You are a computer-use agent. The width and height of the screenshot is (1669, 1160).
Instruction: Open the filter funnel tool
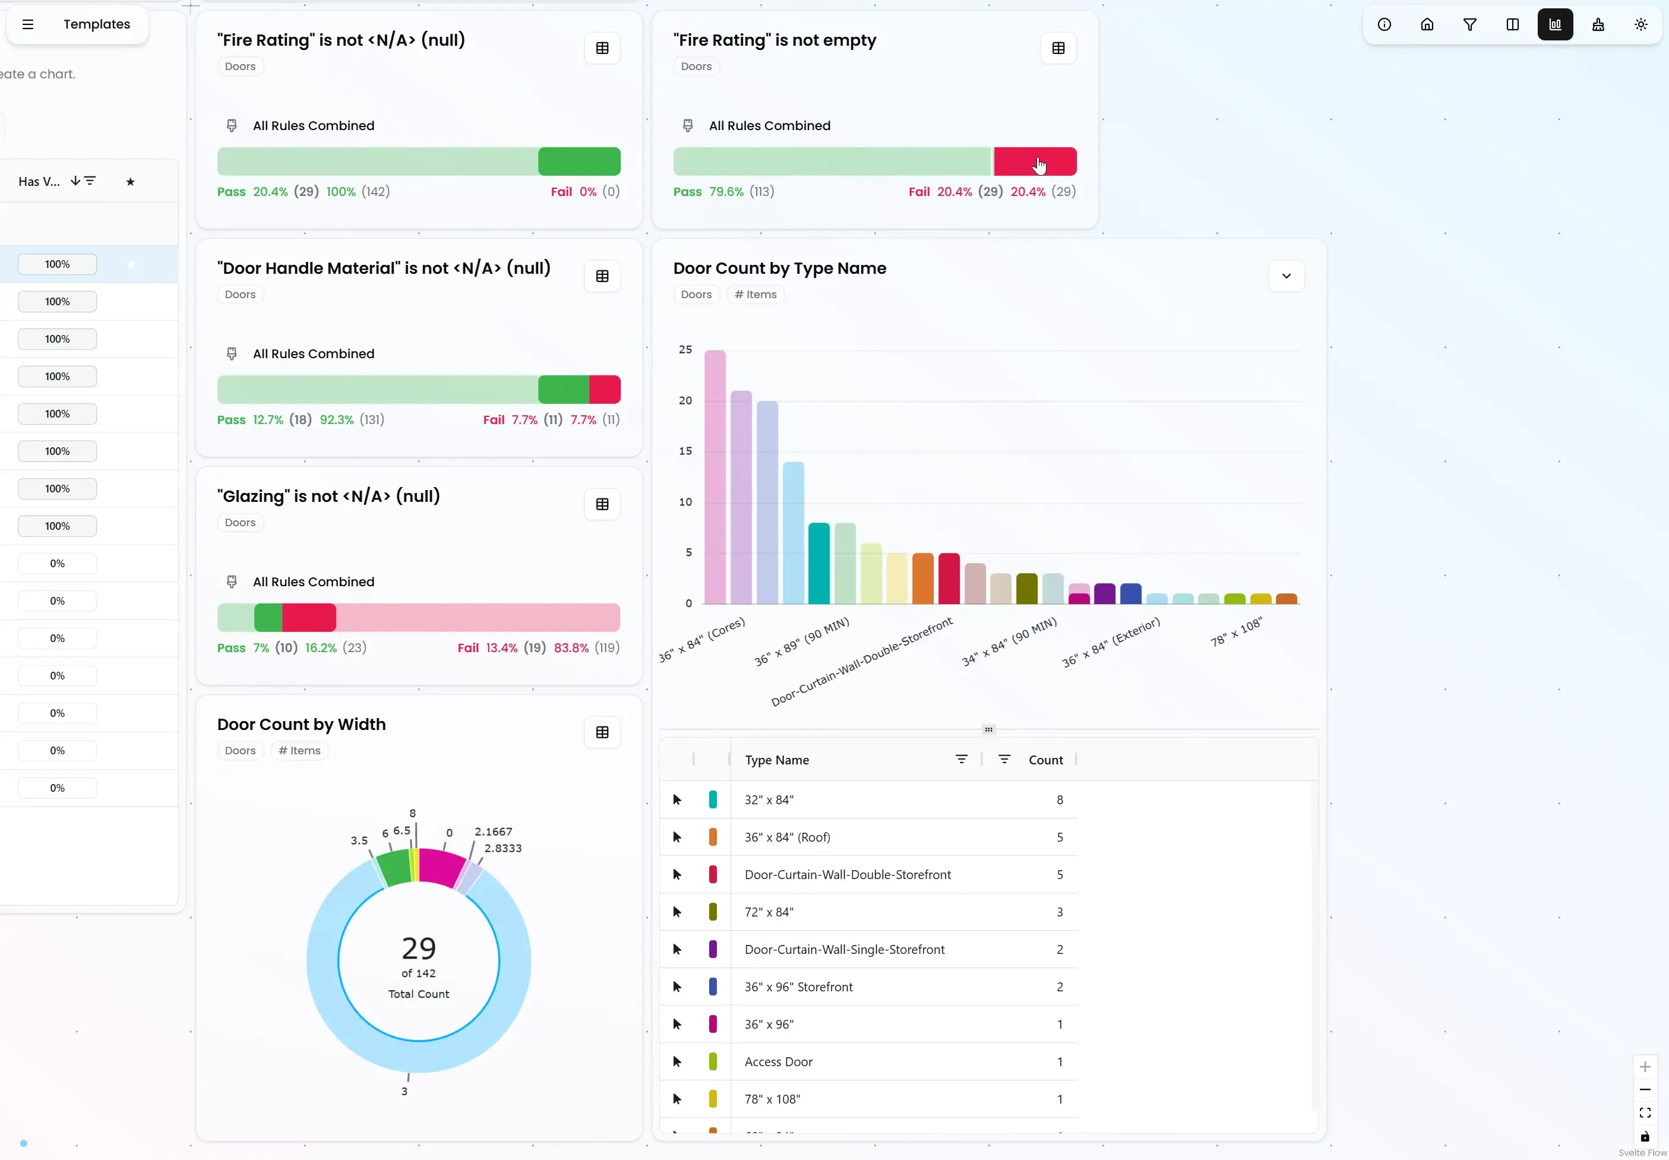click(x=1470, y=25)
